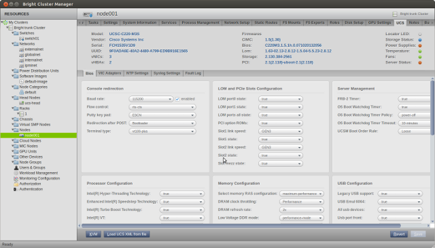435x248 pixels.
Task: Open the Legacy USB support dropdown
Action: click(x=400, y=194)
